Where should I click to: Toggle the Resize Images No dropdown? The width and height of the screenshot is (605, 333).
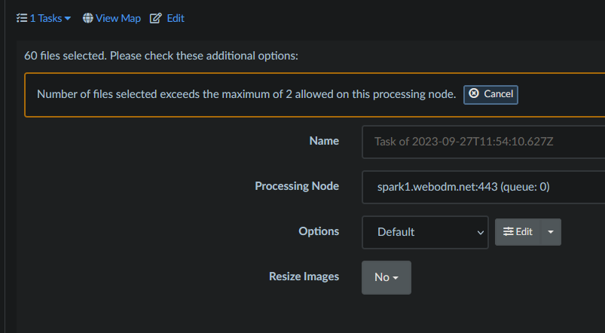386,277
